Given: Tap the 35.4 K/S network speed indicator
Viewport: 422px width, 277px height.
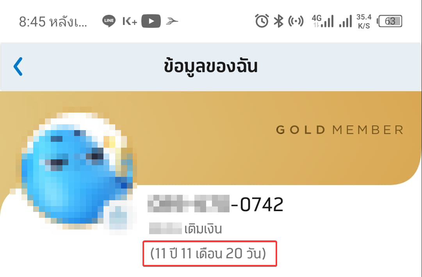Looking at the screenshot, I should click(x=364, y=21).
